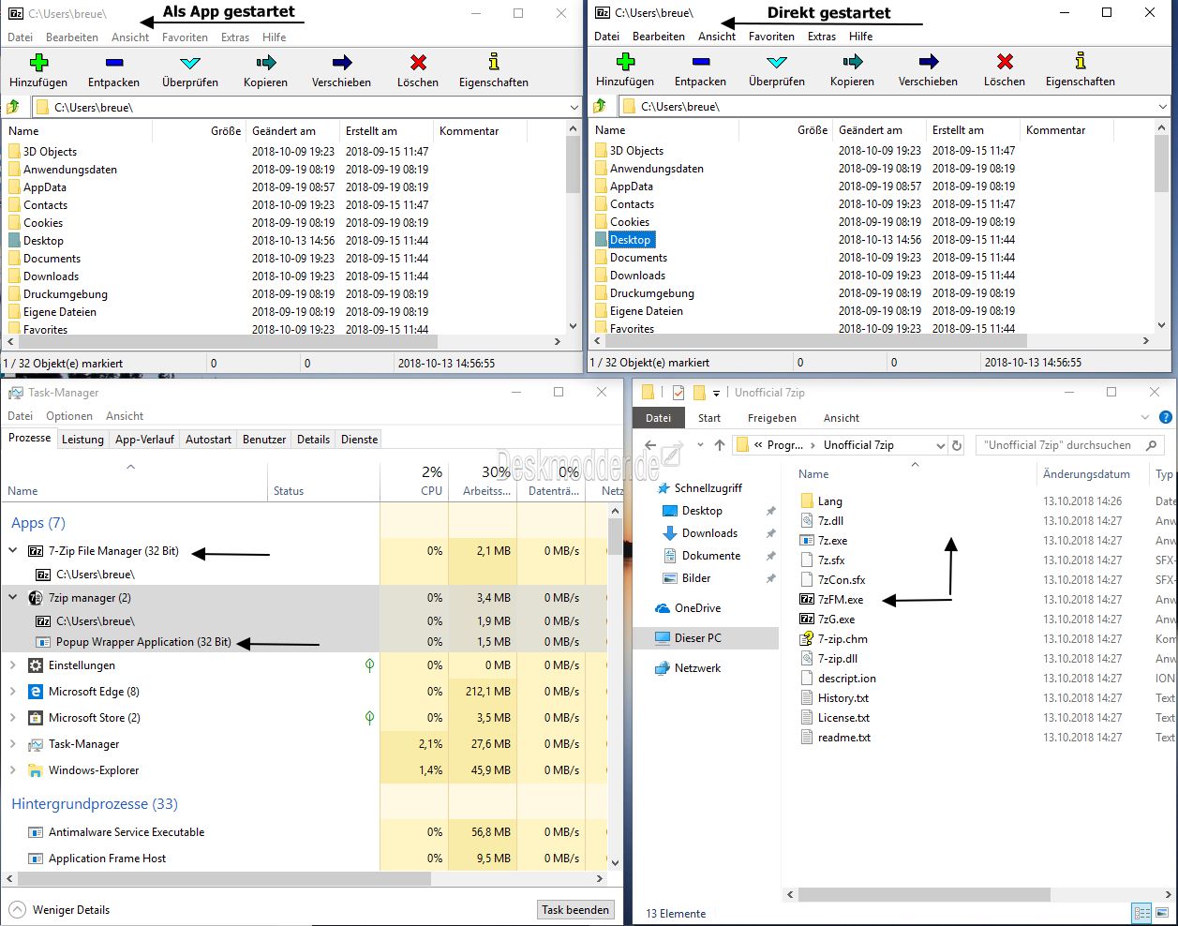Click Entpacken icon in right 7-Zip window

[x=701, y=62]
